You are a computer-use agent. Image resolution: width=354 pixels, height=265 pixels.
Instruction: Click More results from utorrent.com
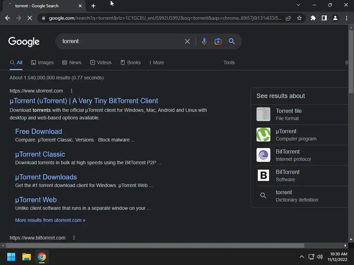pos(50,220)
